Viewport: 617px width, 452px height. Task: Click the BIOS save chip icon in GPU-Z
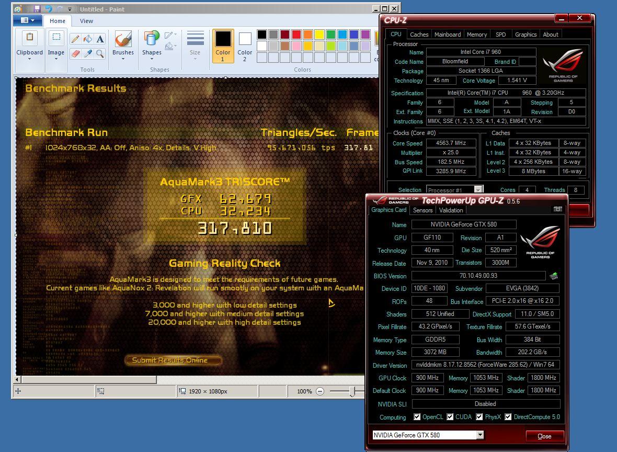[554, 276]
